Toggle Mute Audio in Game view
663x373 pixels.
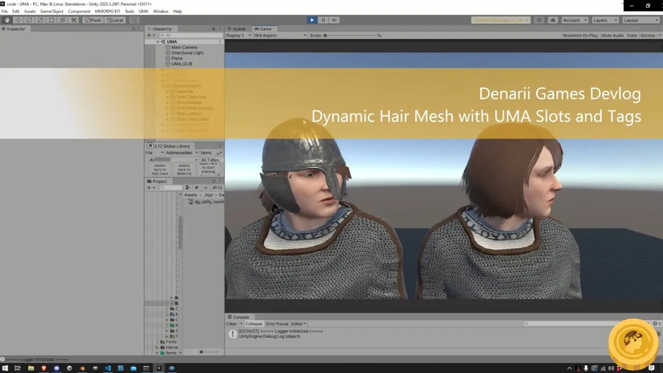612,35
